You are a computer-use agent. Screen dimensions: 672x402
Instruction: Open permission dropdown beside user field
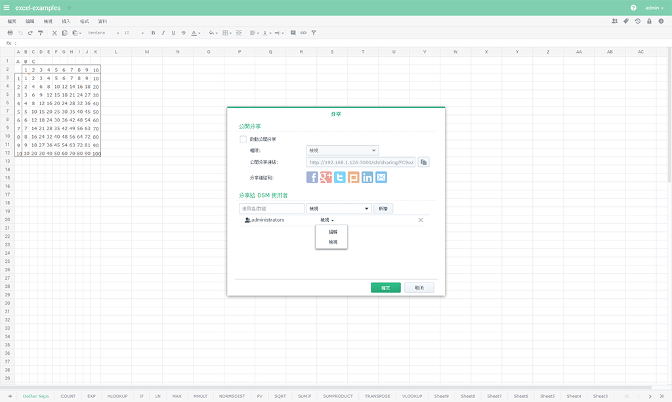(339, 208)
